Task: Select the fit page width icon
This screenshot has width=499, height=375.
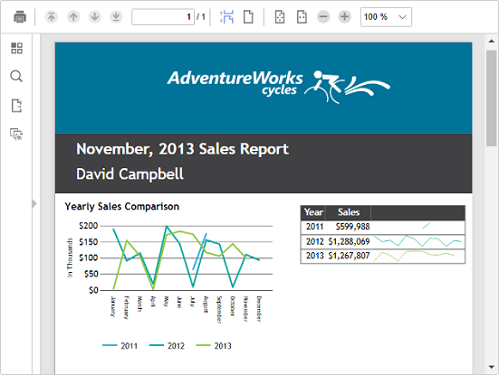Action: (302, 17)
